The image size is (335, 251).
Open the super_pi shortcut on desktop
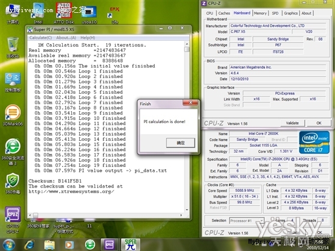click(64, 227)
